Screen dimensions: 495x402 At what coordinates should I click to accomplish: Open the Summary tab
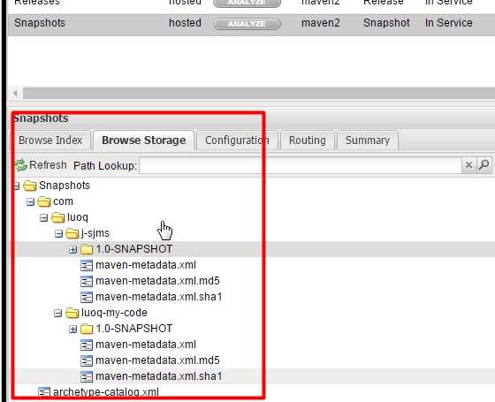point(368,140)
